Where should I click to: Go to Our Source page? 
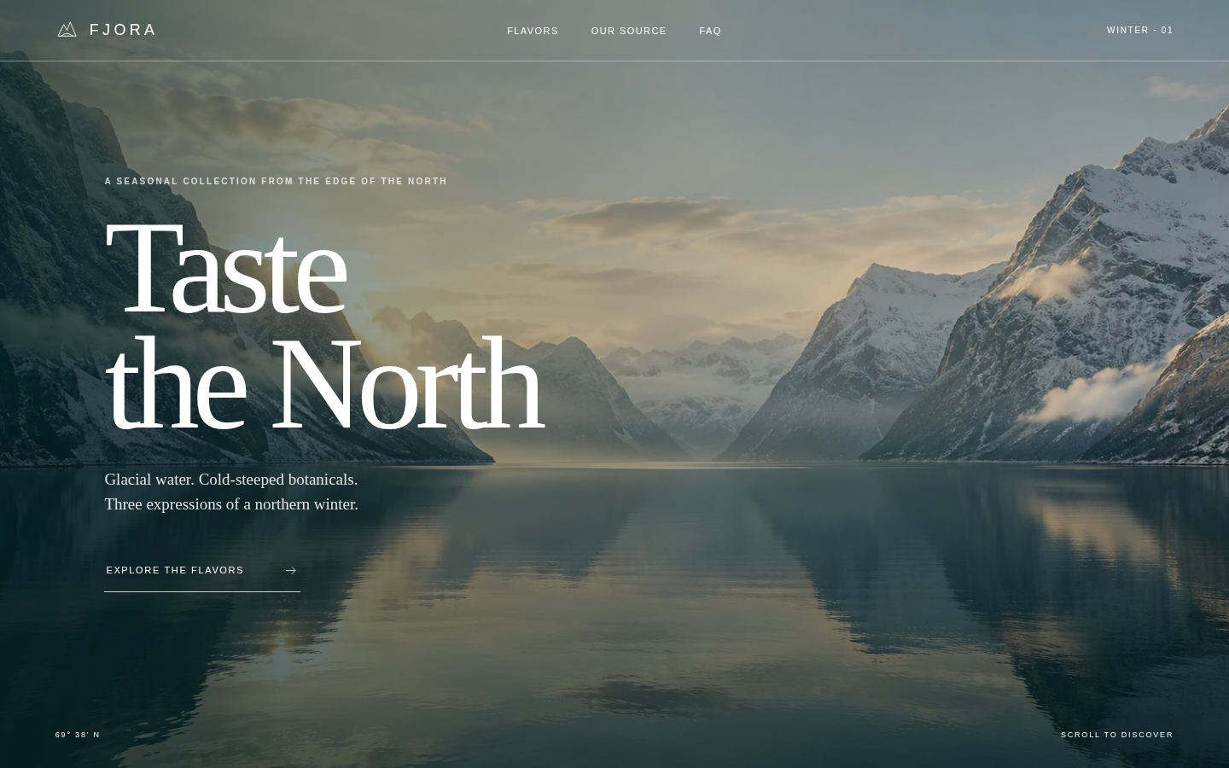point(629,31)
